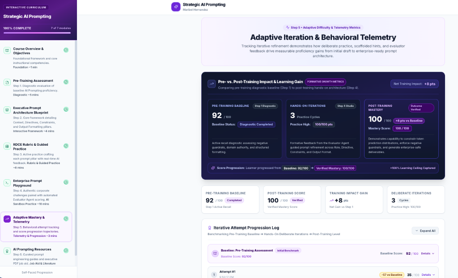
Task: Click 'Step 4 Studio' tag
Action: point(346,106)
